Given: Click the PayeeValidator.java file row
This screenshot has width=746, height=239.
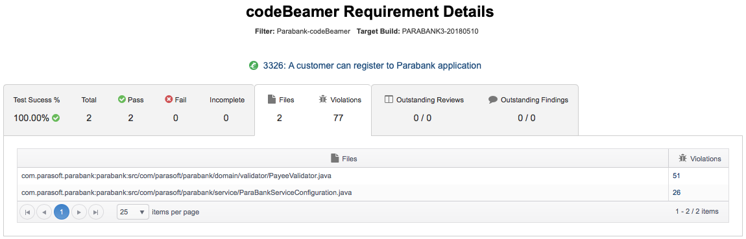Looking at the screenshot, I should pyautogui.click(x=373, y=176).
